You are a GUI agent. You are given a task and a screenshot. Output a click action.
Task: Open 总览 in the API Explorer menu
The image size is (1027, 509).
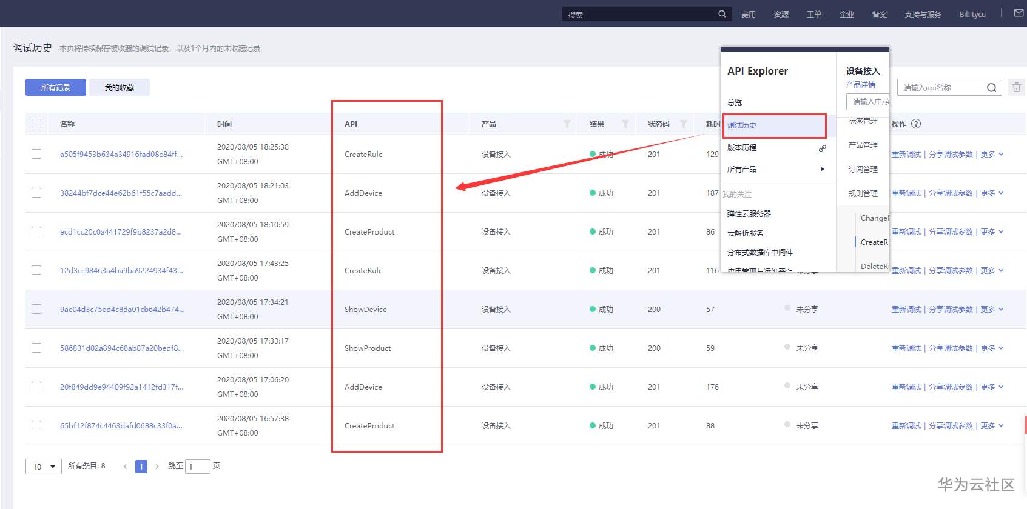click(x=735, y=103)
